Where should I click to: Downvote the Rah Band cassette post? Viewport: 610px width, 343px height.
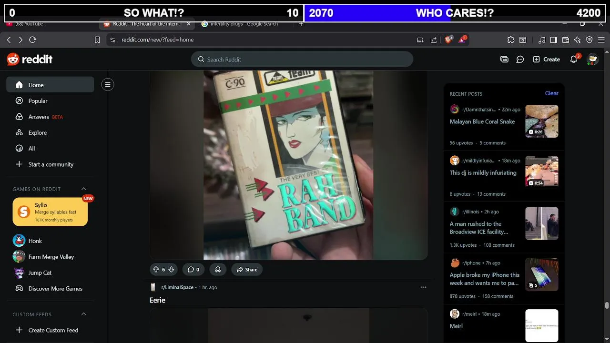[x=171, y=270]
